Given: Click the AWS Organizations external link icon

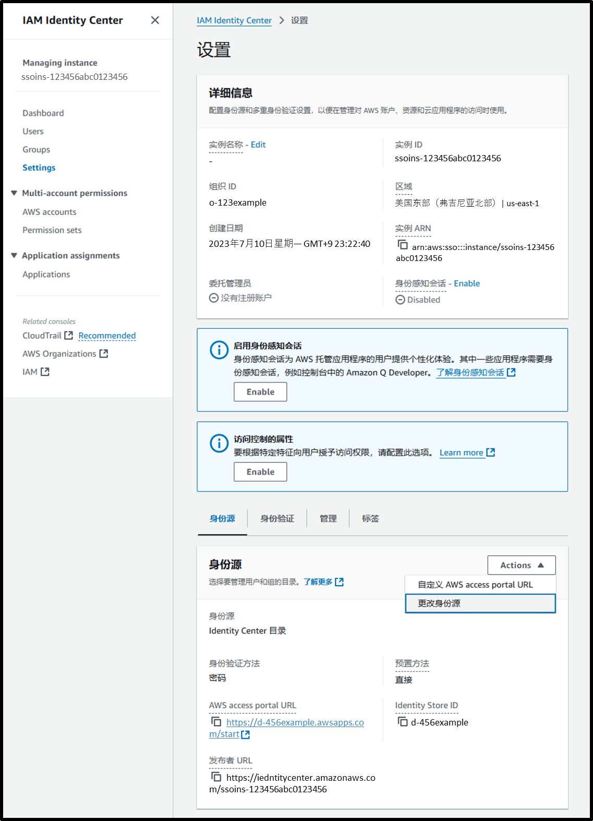Looking at the screenshot, I should pyautogui.click(x=104, y=353).
